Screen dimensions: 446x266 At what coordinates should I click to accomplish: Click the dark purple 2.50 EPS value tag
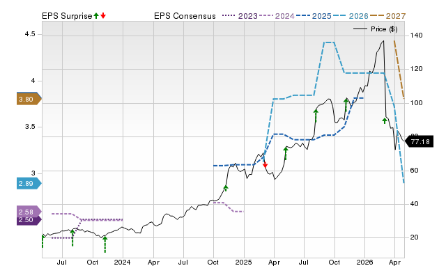tap(29, 220)
